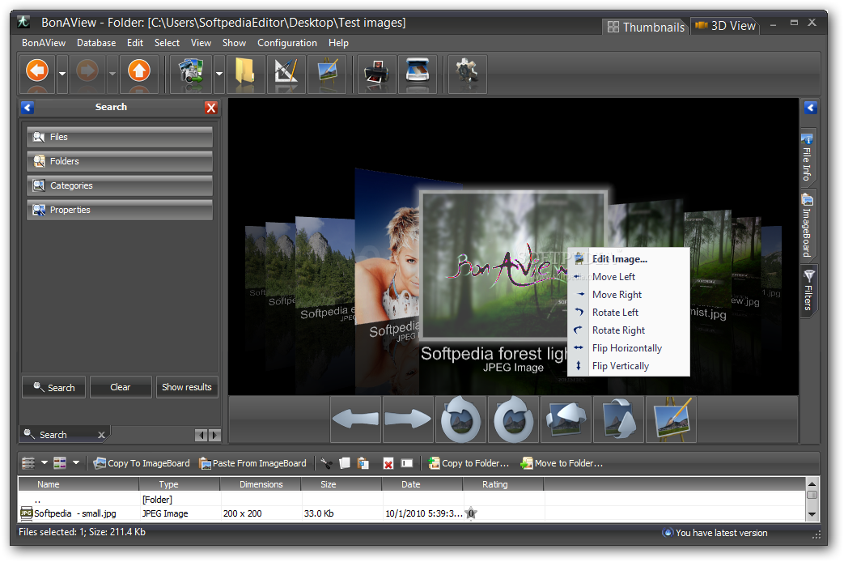This screenshot has height=562, width=844.
Task: Click the flip vertically icon below viewer
Action: coord(618,419)
